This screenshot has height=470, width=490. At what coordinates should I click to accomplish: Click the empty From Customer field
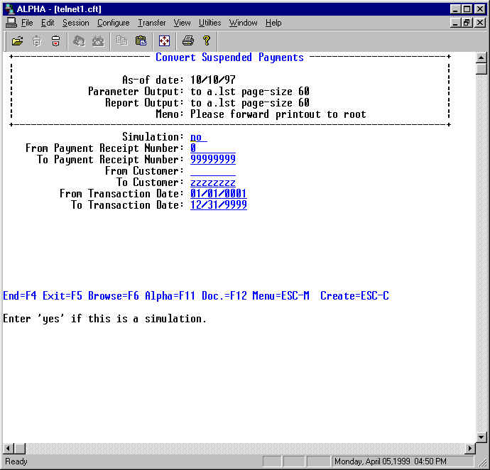[x=213, y=171]
